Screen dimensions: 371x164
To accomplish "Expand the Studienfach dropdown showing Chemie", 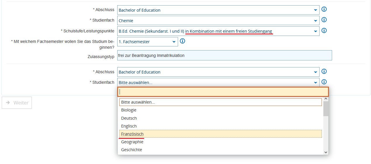I will tap(218, 21).
